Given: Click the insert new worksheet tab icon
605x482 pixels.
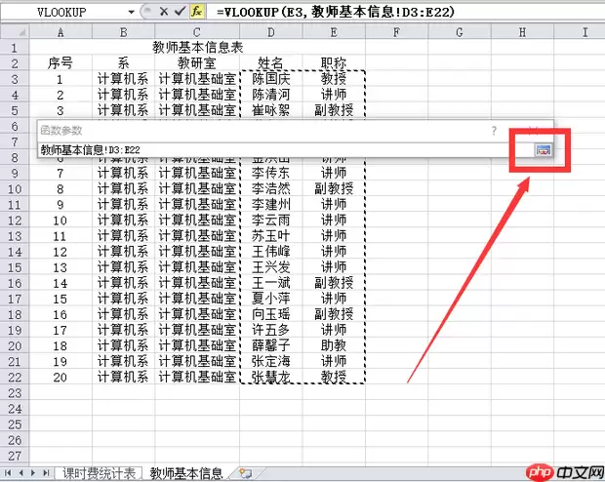Looking at the screenshot, I should tap(245, 473).
